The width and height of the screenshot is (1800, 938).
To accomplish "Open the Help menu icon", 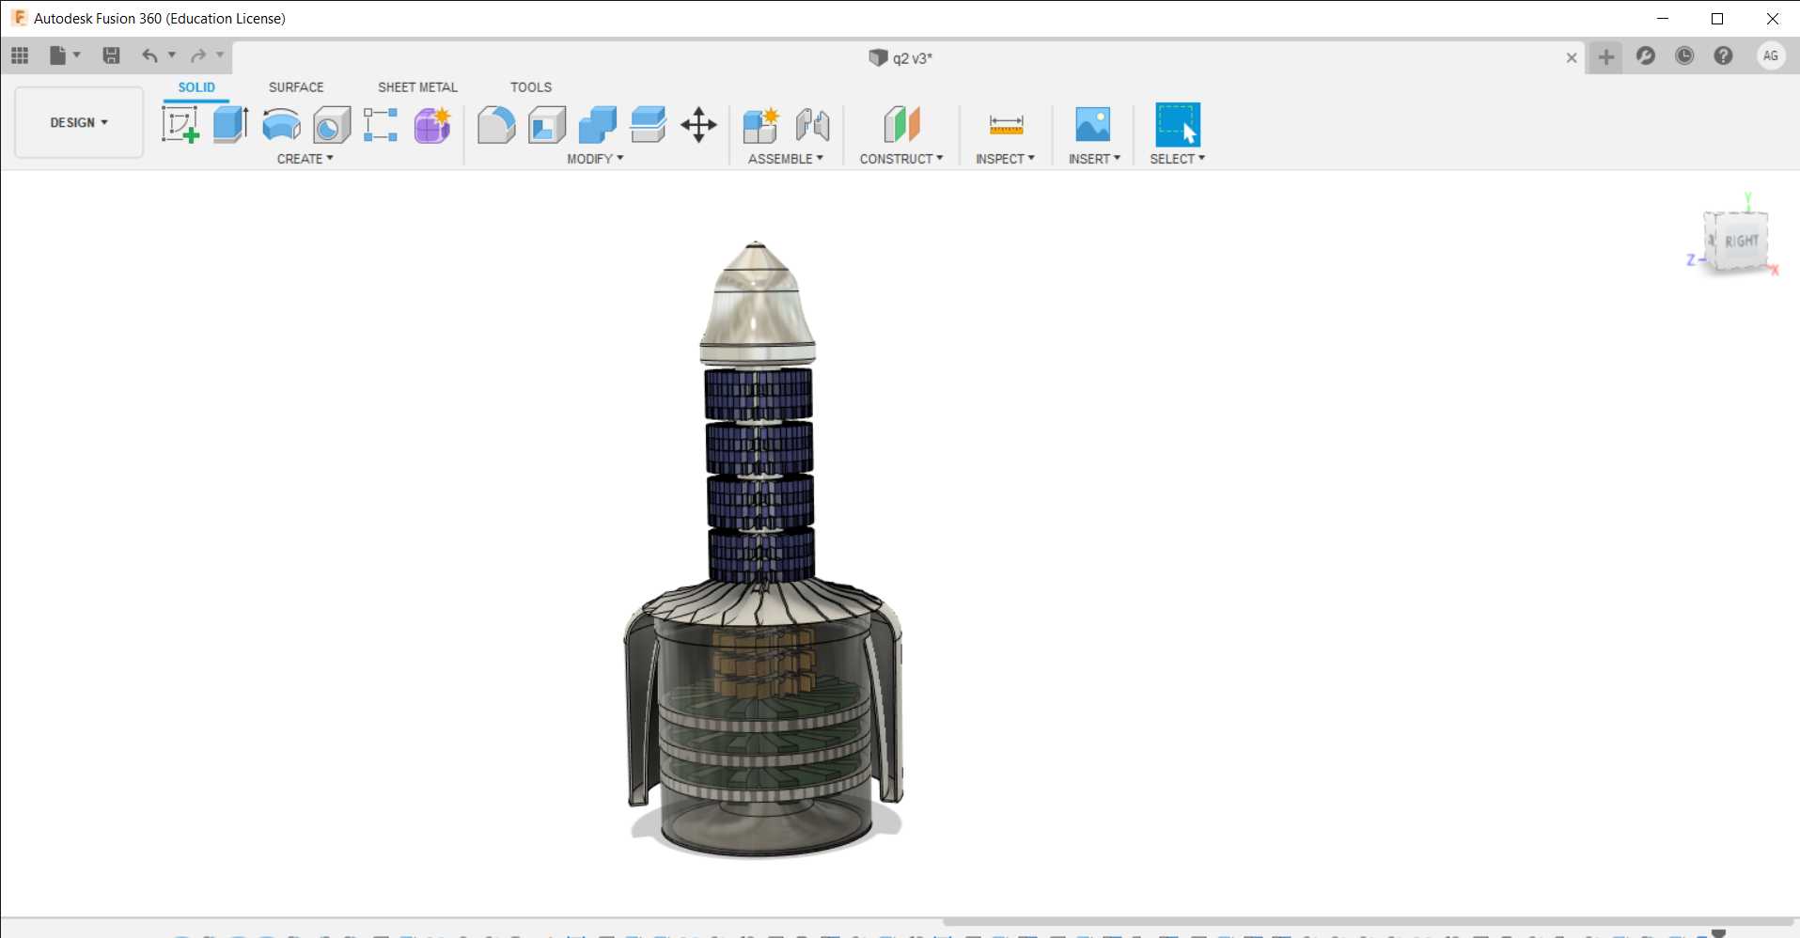I will pyautogui.click(x=1723, y=55).
